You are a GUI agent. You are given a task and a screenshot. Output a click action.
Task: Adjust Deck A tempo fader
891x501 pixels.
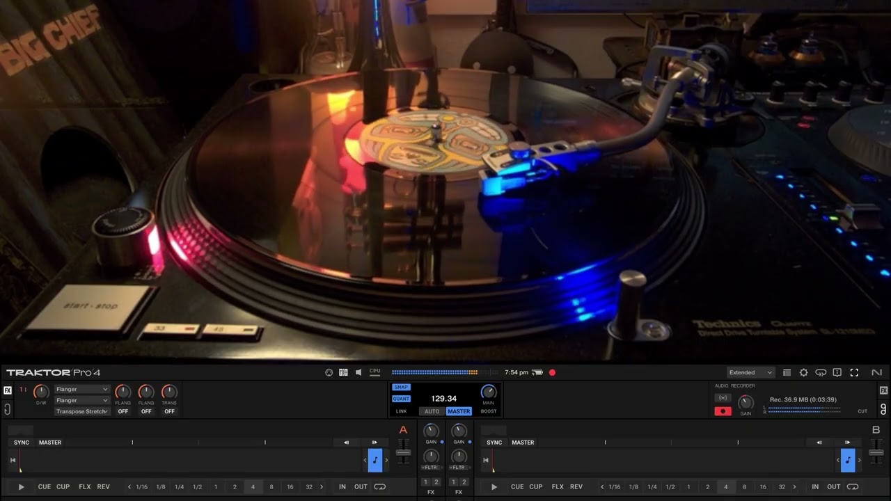click(x=403, y=452)
